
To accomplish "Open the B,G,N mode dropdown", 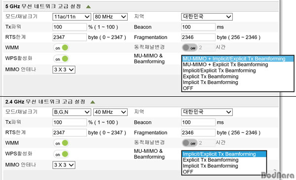I will coord(72,112).
